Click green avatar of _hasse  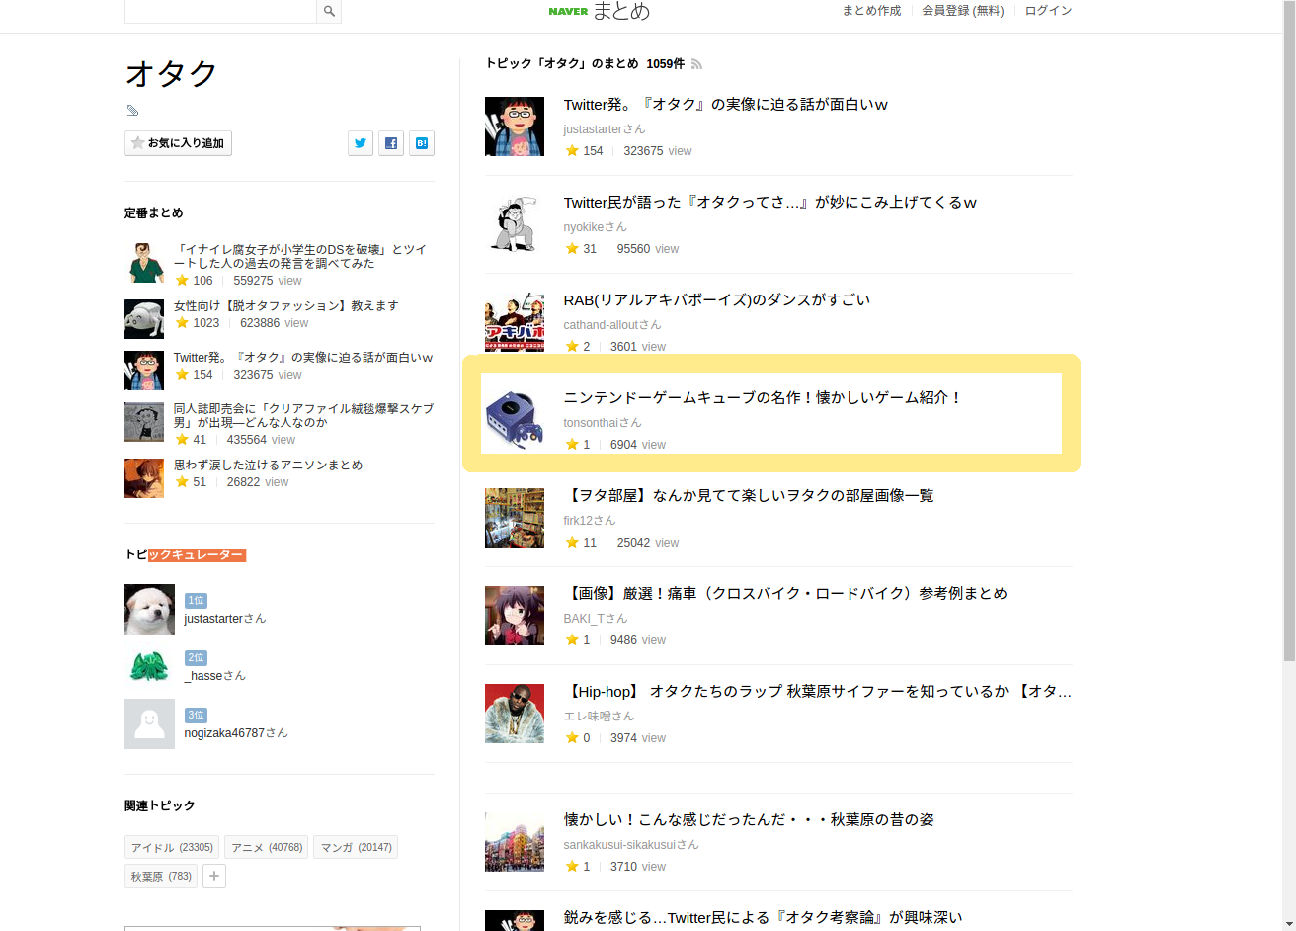149,666
